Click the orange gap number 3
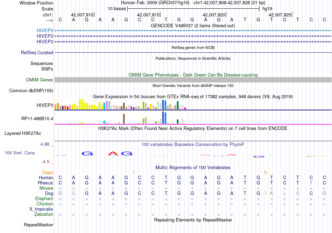332x233 pixels. [265, 173]
